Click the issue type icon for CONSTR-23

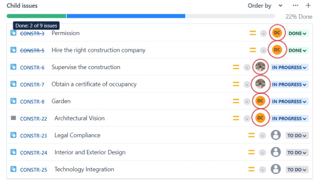[x=13, y=135]
